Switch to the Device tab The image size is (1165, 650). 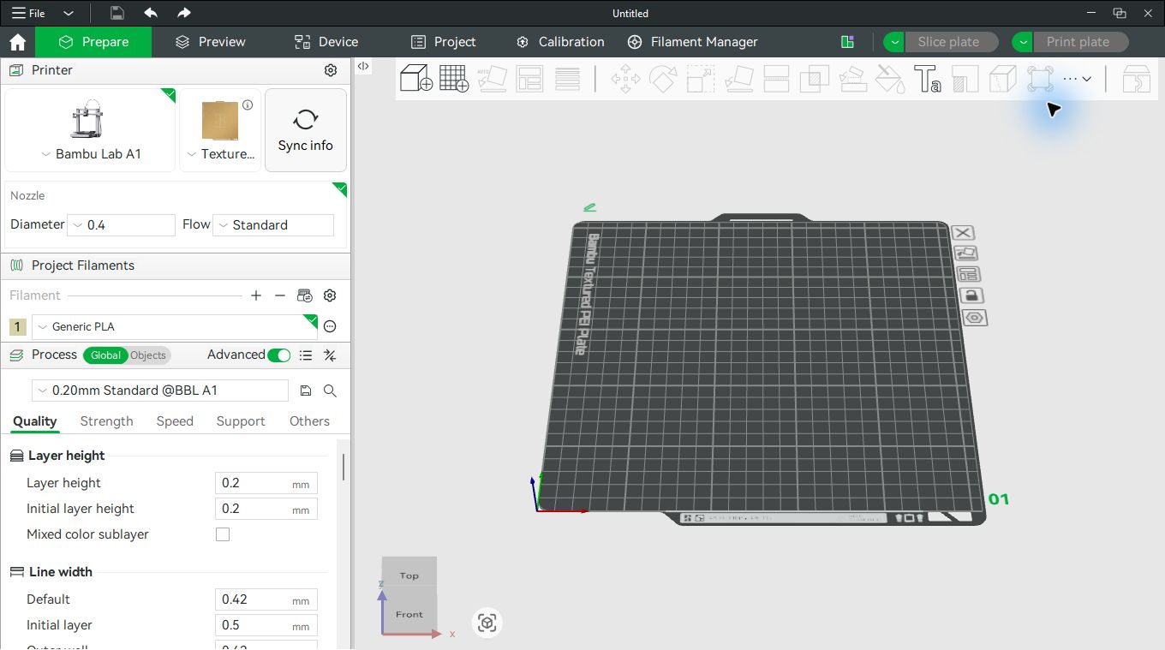(326, 42)
